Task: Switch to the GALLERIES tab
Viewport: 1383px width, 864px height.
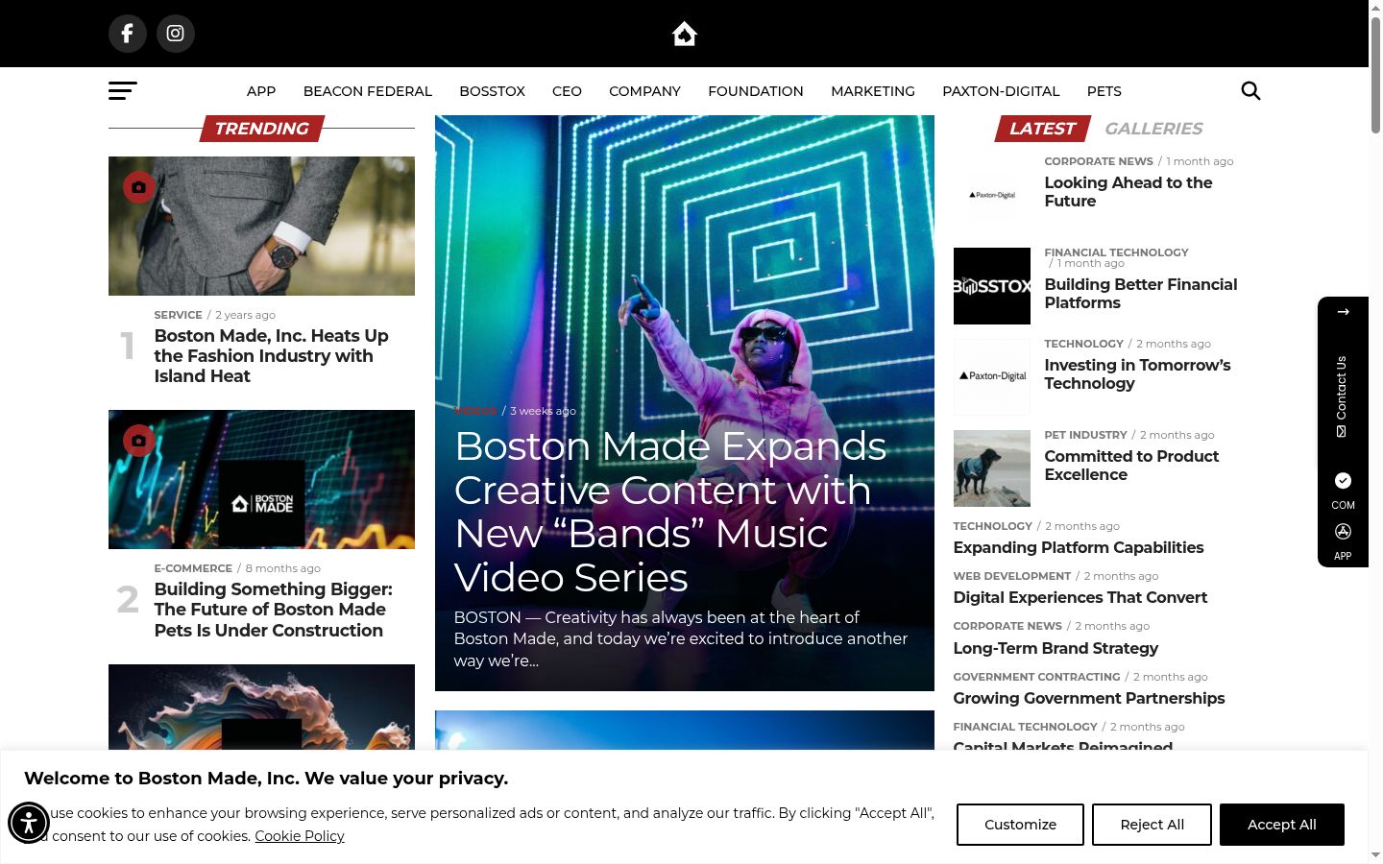Action: click(x=1153, y=129)
